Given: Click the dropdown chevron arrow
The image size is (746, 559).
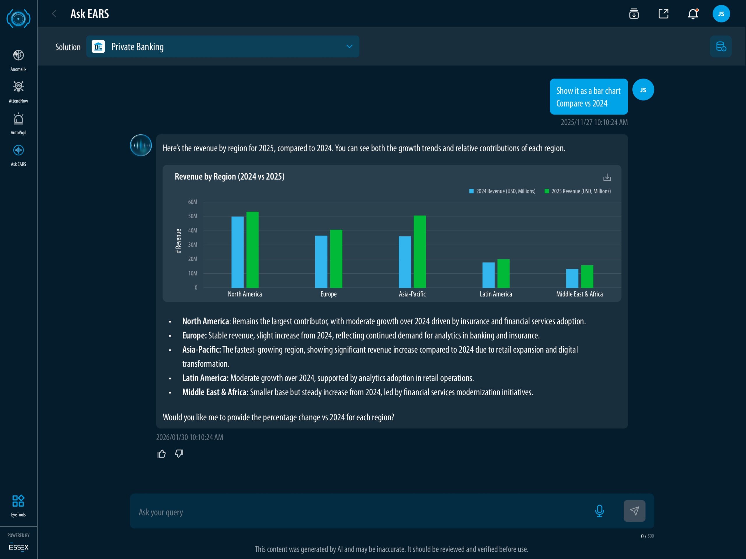Looking at the screenshot, I should tap(349, 47).
